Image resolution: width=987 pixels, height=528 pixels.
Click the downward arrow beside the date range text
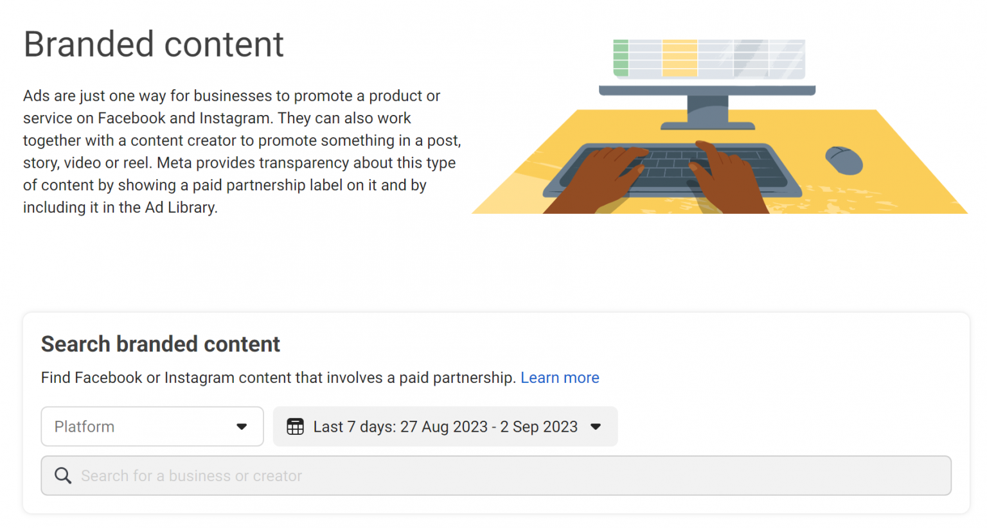[595, 426]
